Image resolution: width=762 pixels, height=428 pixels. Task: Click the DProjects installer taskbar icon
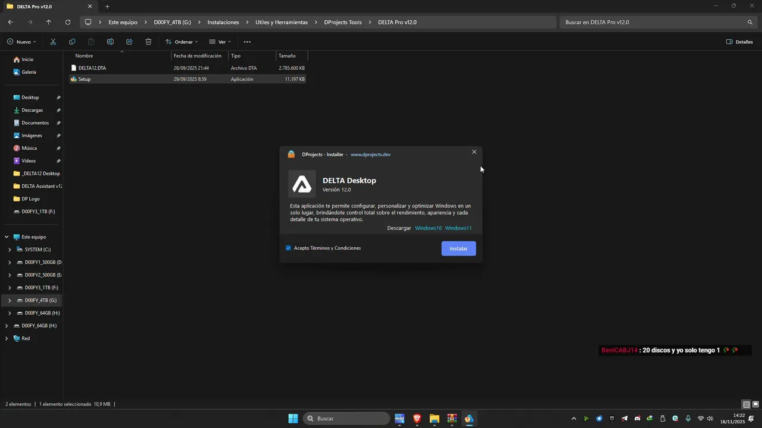pos(469,418)
